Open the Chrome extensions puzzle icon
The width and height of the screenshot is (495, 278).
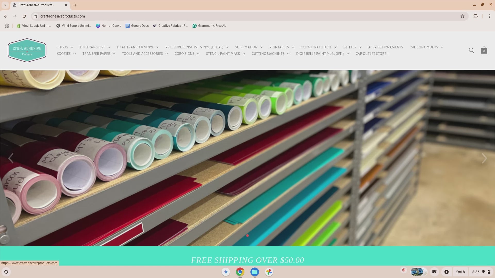tap(475, 16)
